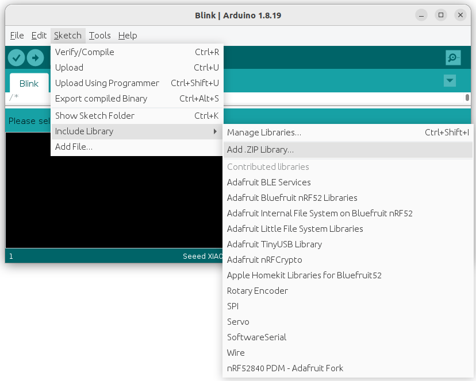Viewport: 476px width, 381px height.
Task: Select Show Sketch Folder
Action: [95, 116]
